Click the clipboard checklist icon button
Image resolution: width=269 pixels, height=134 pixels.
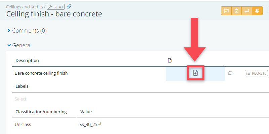236,11
